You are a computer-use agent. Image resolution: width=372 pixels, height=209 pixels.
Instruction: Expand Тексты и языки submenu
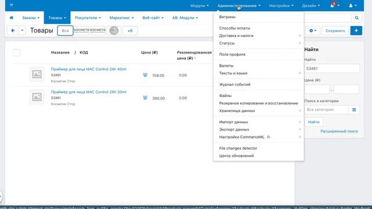259,73
